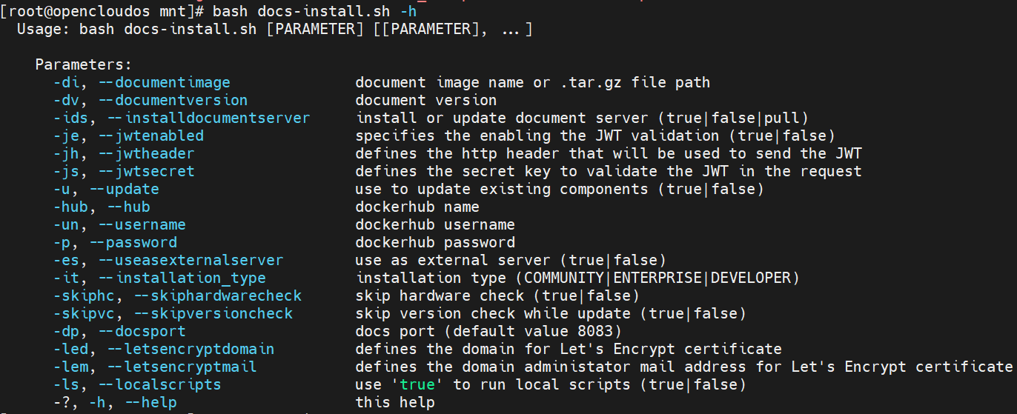Click the --documentversion option
Screen dimensions: 1017x414
(173, 100)
